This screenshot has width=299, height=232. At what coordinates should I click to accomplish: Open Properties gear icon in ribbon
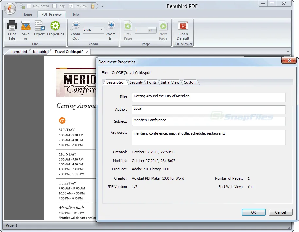tap(55, 26)
